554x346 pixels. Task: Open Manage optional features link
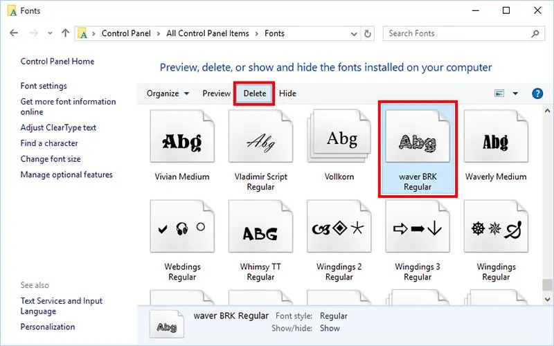[66, 174]
